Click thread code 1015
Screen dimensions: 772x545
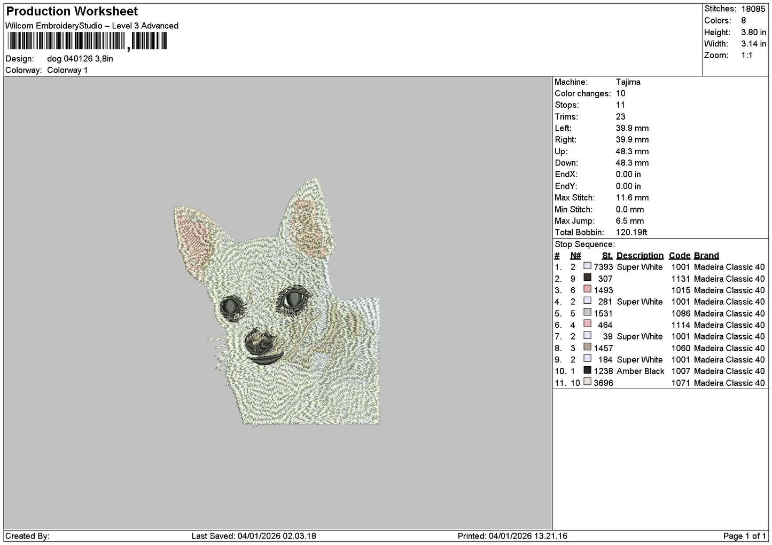click(681, 290)
